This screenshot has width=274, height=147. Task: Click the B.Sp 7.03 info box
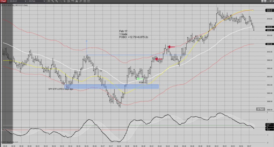[260, 109]
